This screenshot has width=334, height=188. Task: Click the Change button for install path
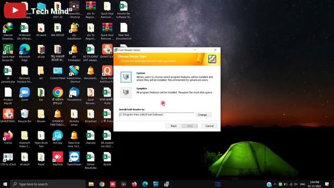(204, 115)
